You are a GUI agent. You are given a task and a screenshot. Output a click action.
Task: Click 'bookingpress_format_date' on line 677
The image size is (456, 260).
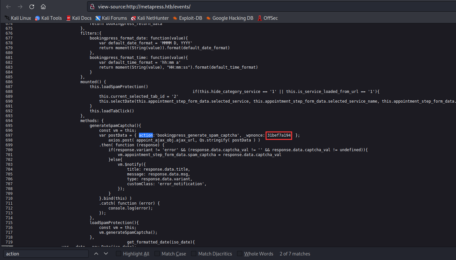click(x=118, y=38)
